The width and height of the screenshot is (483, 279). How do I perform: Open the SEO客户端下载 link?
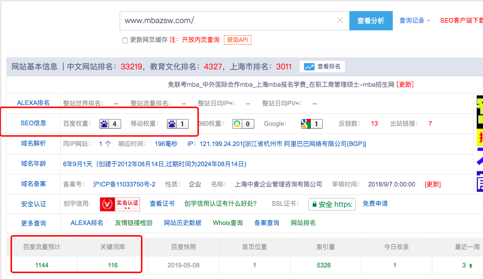461,21
